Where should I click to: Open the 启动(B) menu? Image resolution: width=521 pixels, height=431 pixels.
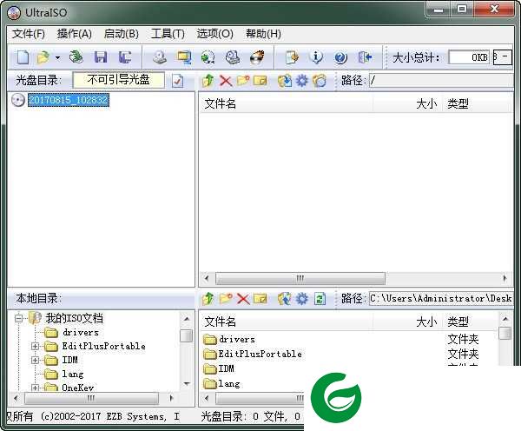coord(122,34)
